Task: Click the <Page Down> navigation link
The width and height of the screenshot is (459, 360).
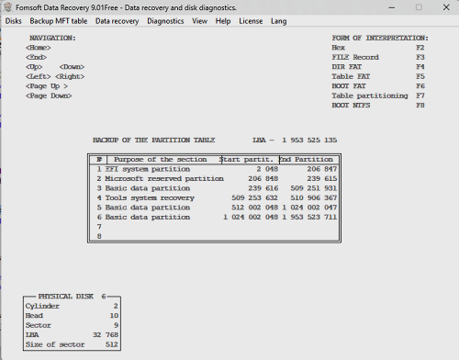Action: (x=49, y=96)
